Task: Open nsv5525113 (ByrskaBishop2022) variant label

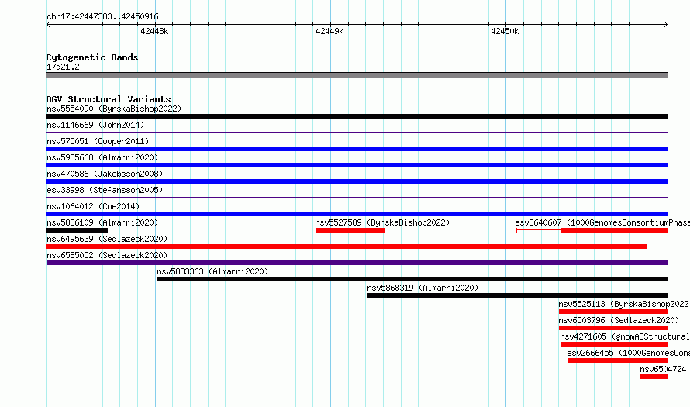Action: click(624, 304)
